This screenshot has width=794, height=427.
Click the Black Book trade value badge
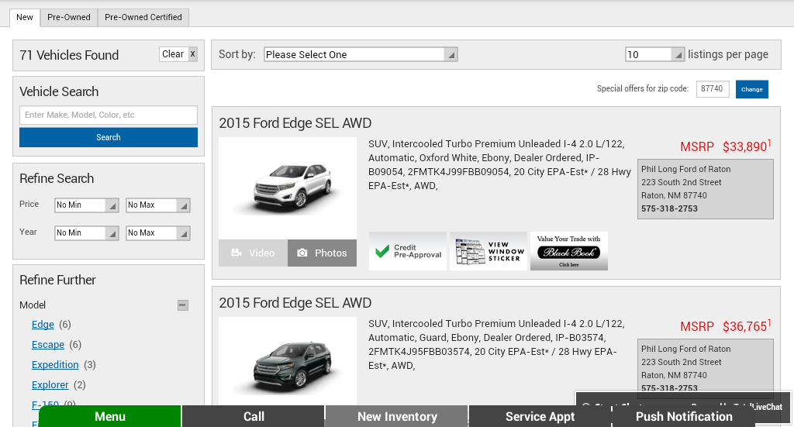point(568,251)
